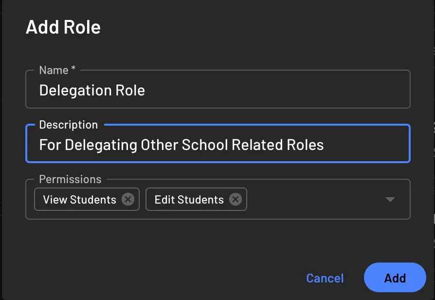Click inside the Permissions field
The height and width of the screenshot is (300, 435).
[316, 199]
